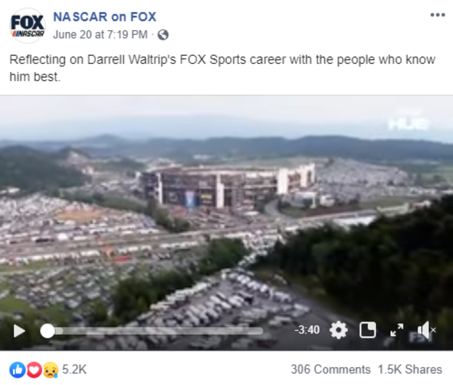Open post options three-dot menu

point(437,15)
